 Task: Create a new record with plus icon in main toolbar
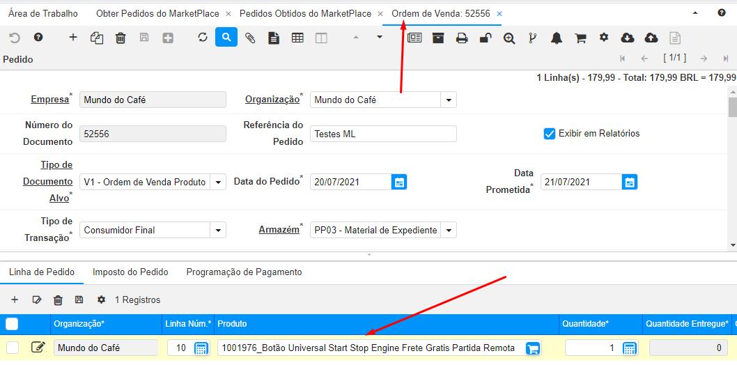(x=73, y=38)
